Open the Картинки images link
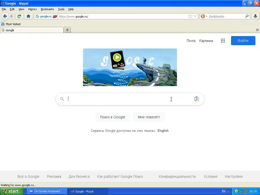 coord(206,41)
